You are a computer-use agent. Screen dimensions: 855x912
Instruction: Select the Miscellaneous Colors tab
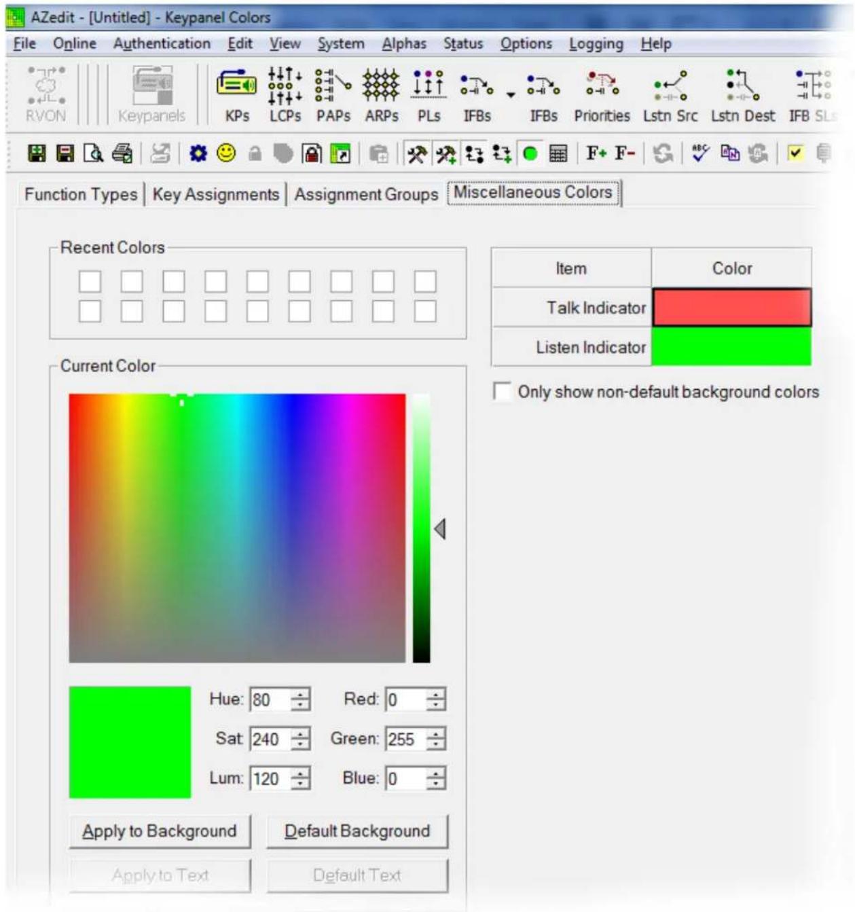coord(533,192)
